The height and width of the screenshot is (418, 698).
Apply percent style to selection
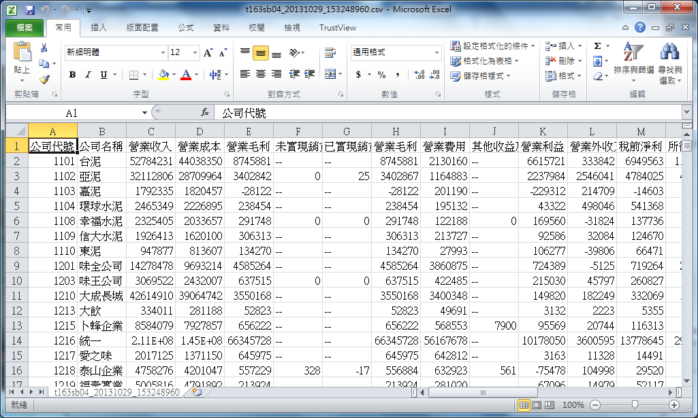[381, 75]
